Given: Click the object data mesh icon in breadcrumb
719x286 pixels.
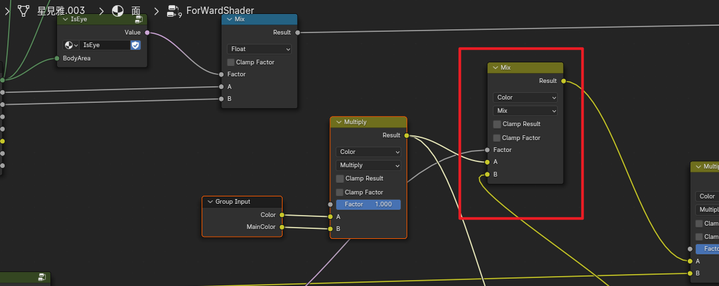Looking at the screenshot, I should (24, 11).
